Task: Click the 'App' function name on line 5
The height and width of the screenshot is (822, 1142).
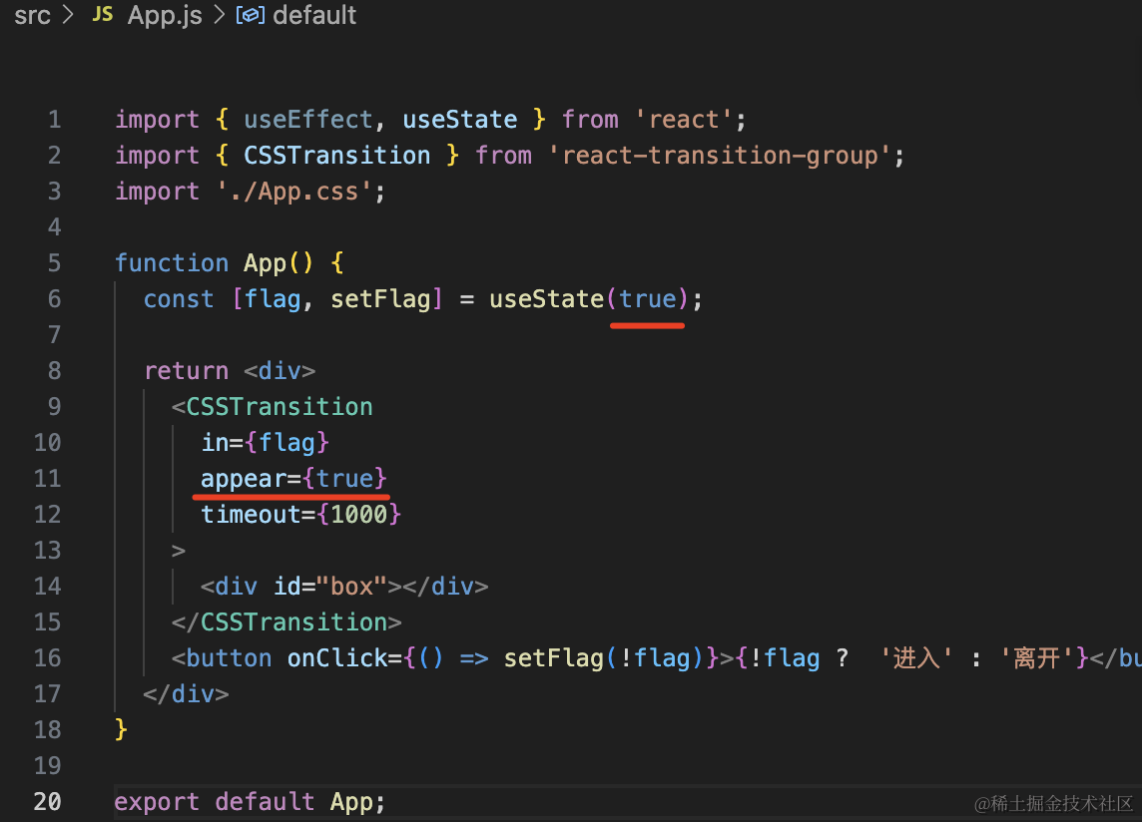Action: point(266,262)
